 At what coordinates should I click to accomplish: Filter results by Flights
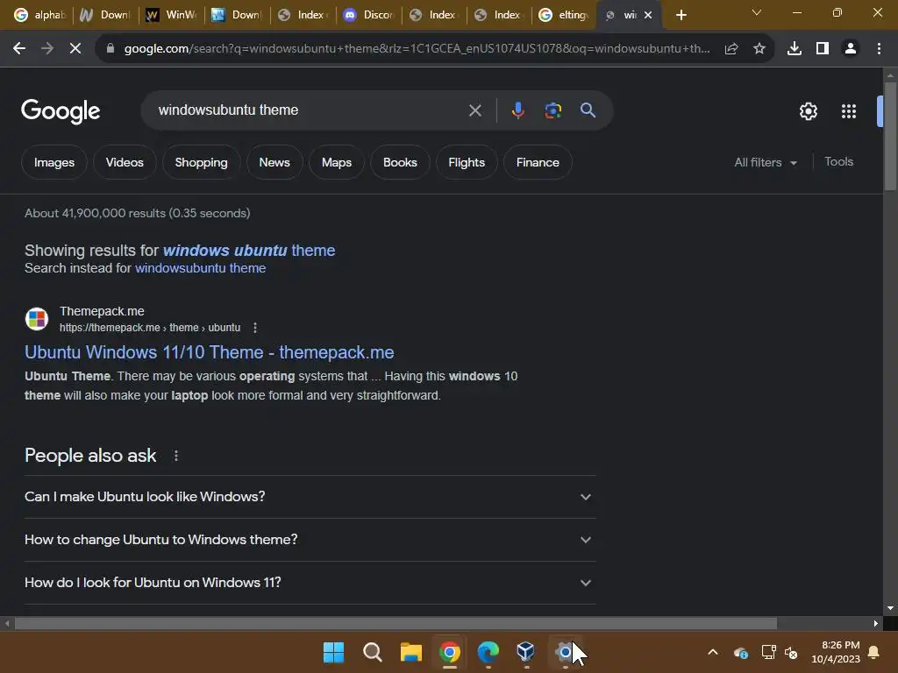coord(467,162)
